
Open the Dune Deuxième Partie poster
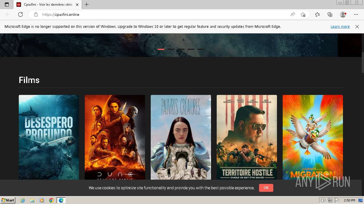point(115,137)
